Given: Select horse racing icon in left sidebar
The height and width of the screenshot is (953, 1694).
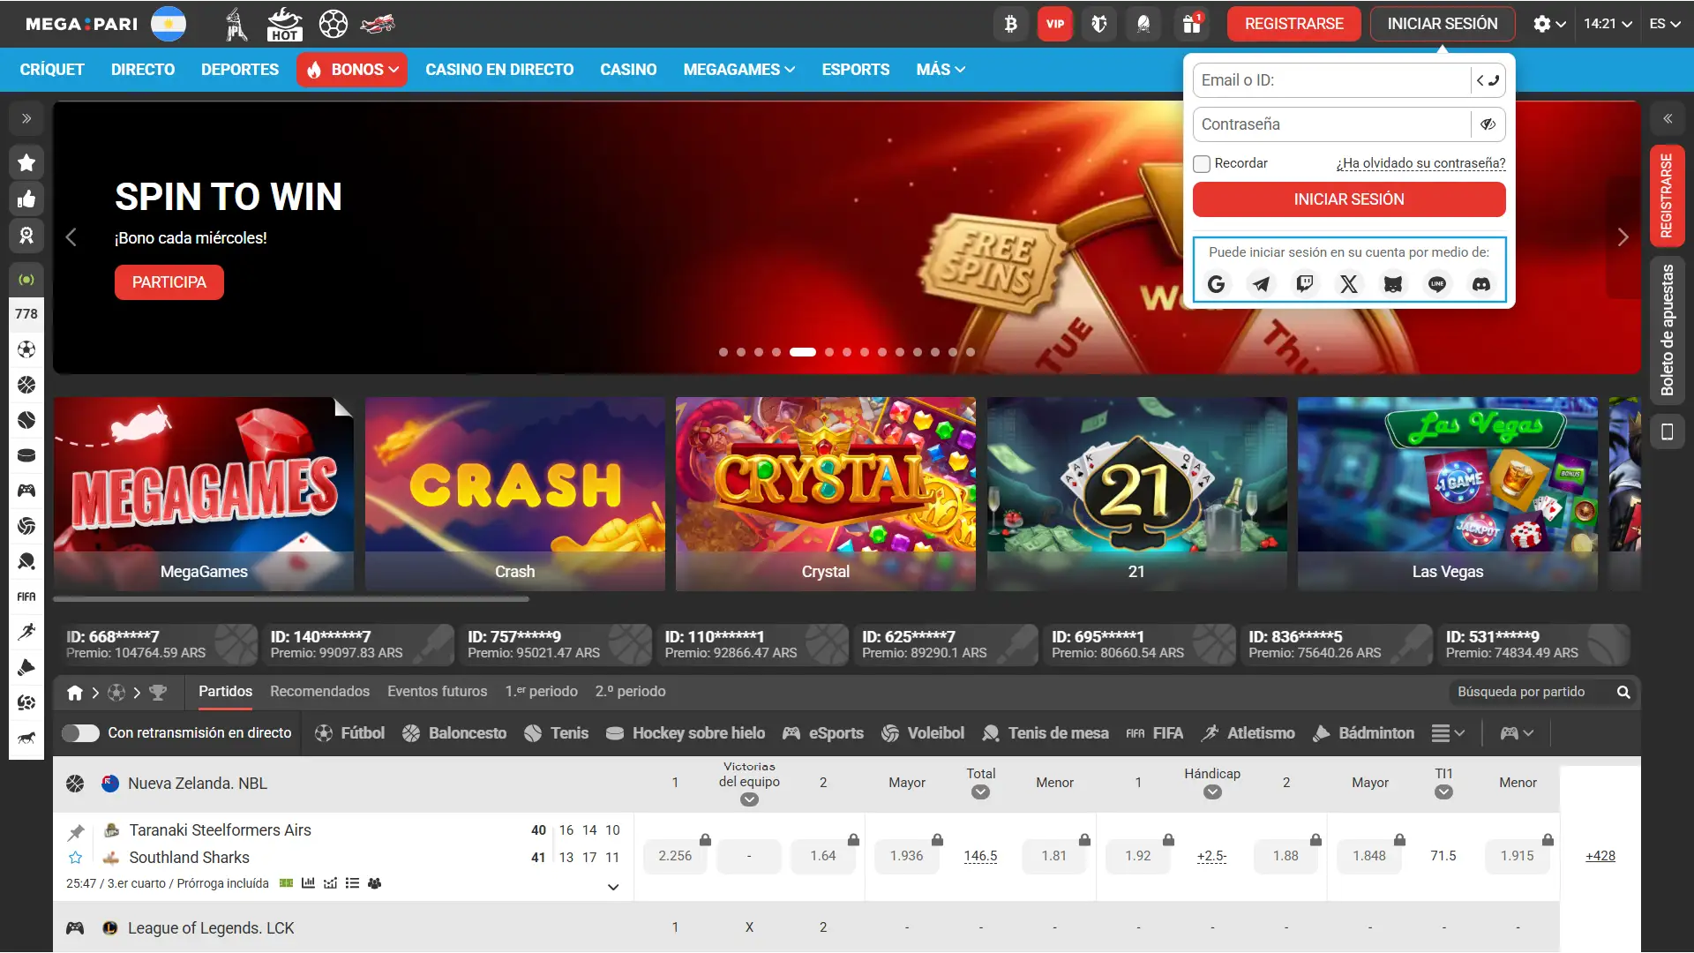Looking at the screenshot, I should coord(26,739).
